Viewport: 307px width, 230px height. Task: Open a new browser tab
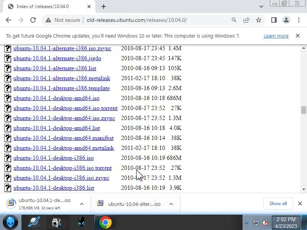[x=104, y=7]
